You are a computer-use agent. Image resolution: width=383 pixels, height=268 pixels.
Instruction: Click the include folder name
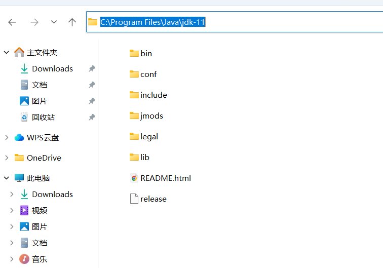pyautogui.click(x=154, y=95)
